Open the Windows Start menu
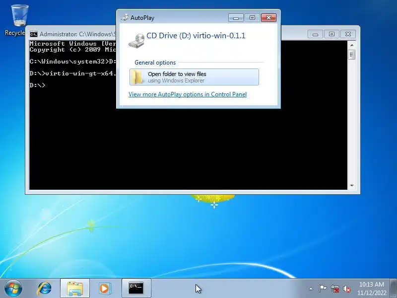Viewport: 397px width, 298px height. coord(13,288)
